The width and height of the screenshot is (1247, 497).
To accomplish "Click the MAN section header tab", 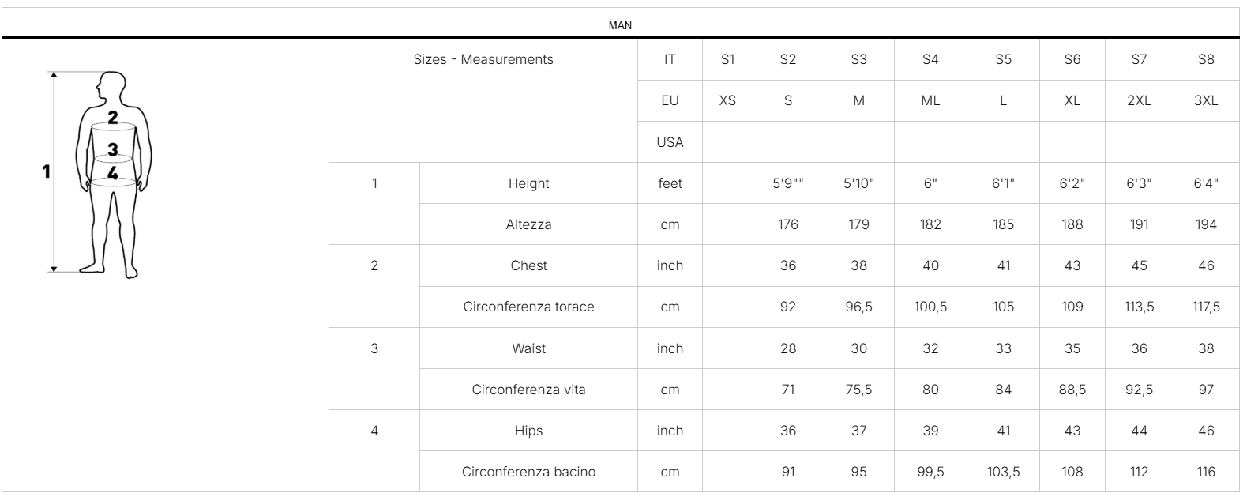I will (620, 25).
